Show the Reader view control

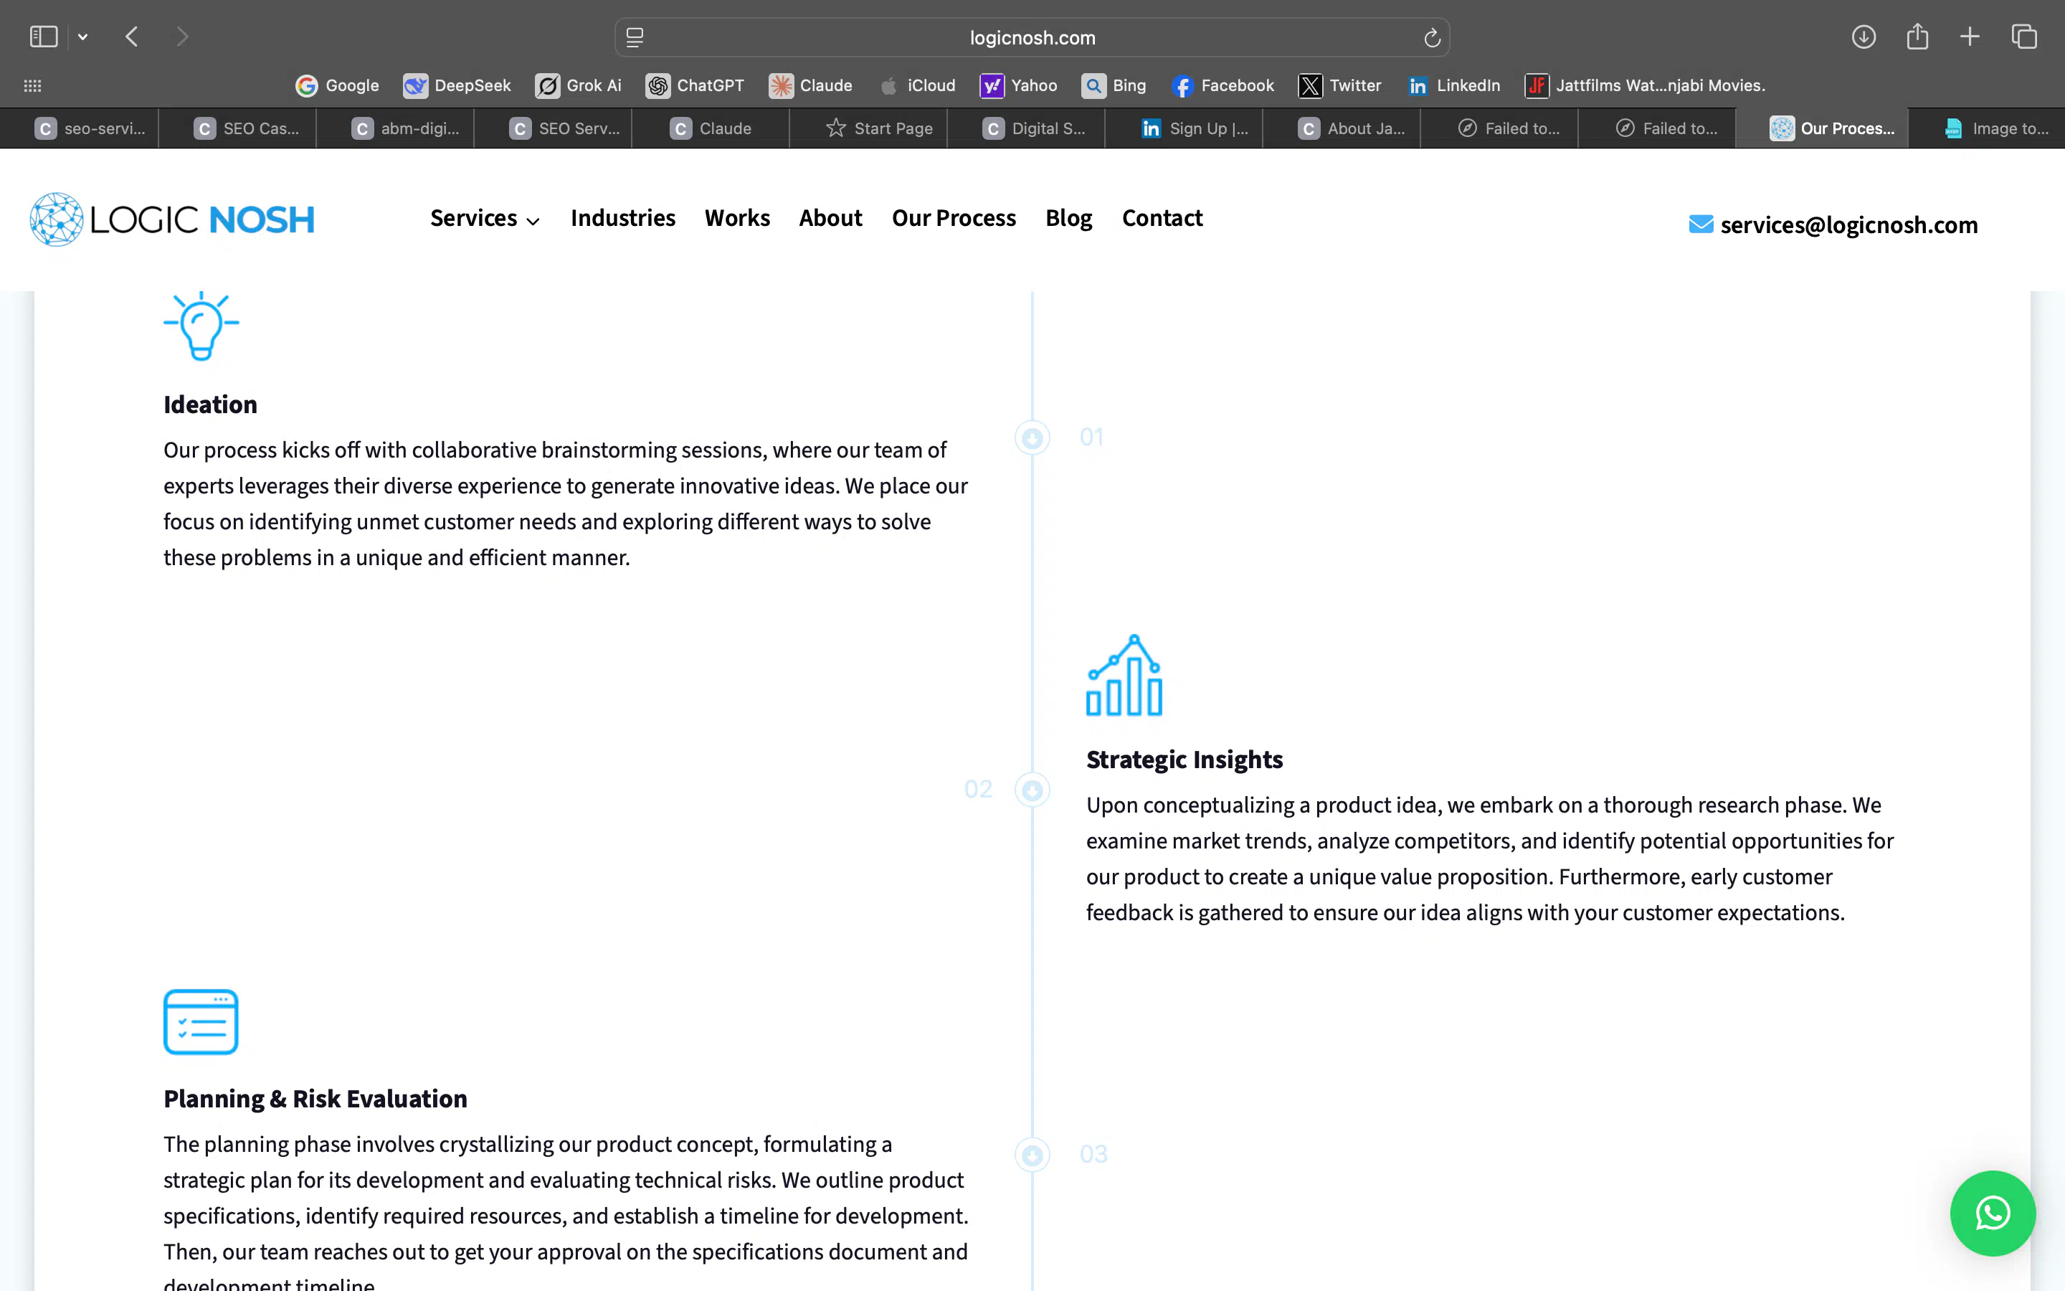click(635, 37)
